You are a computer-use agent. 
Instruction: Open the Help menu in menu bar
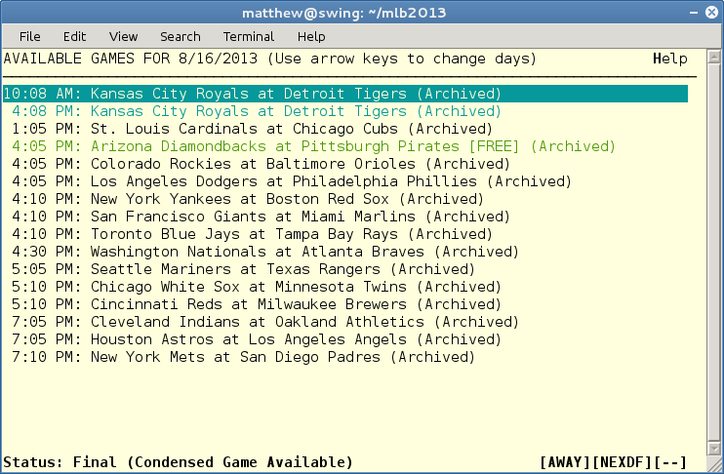coord(311,36)
